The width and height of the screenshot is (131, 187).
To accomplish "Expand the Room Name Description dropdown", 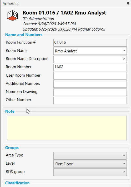I will coord(90,59).
